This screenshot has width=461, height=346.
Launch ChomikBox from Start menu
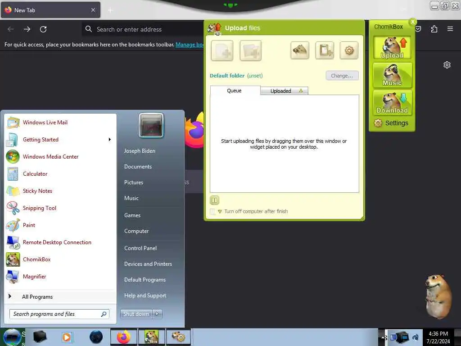click(60, 259)
